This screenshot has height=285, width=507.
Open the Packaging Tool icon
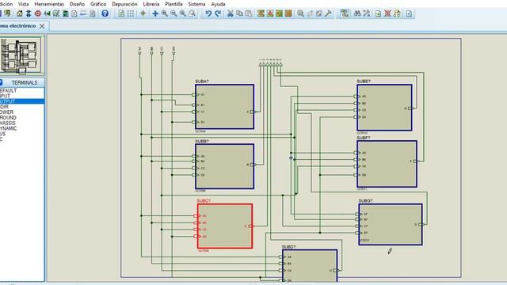point(318,13)
